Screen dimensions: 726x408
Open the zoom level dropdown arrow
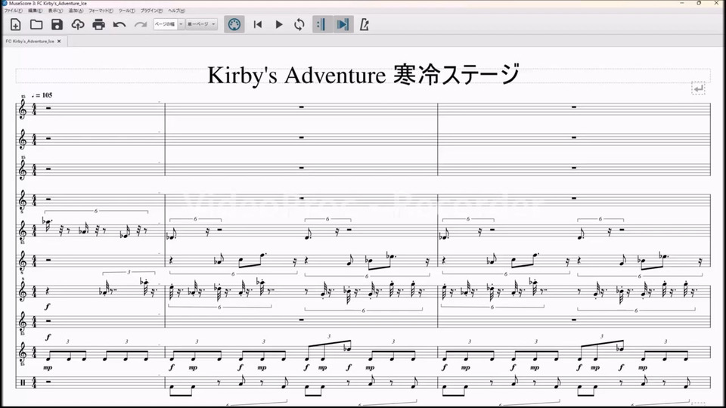coord(181,24)
